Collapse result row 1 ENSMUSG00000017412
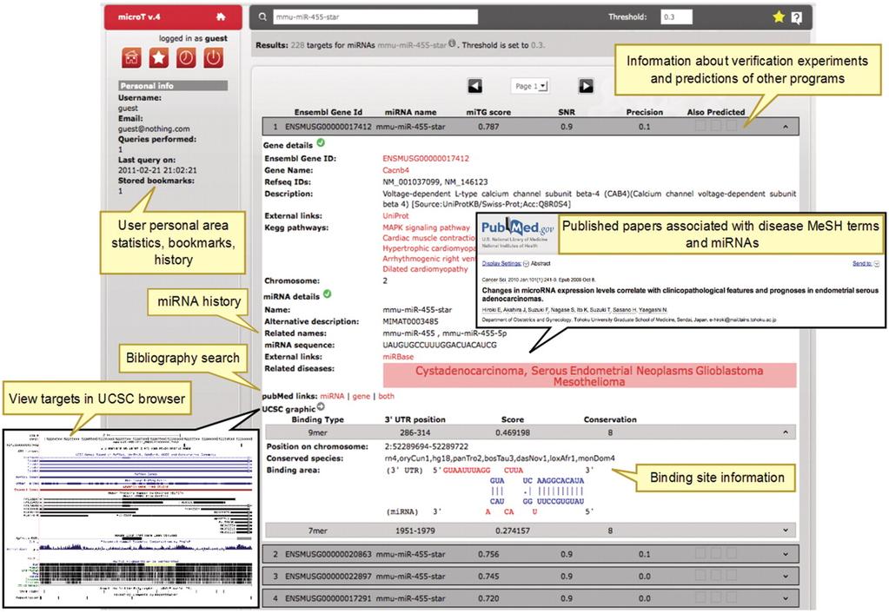This screenshot has width=889, height=613. click(x=786, y=127)
